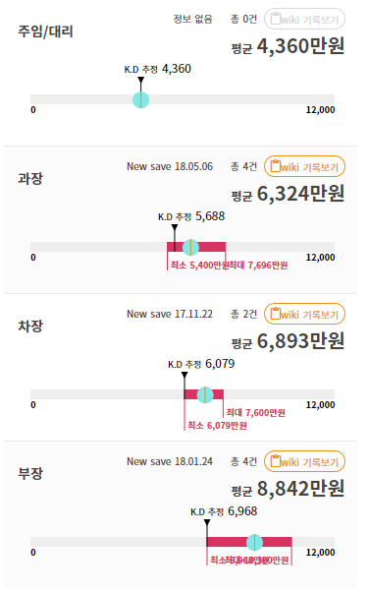Click the cyan average marker on 과장 bar
The width and height of the screenshot is (370, 594).
[190, 248]
